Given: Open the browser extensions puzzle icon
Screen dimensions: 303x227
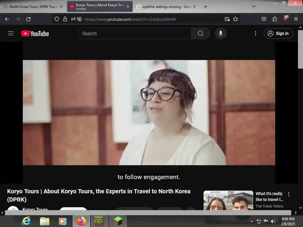Looking at the screenshot, I should point(275,19).
